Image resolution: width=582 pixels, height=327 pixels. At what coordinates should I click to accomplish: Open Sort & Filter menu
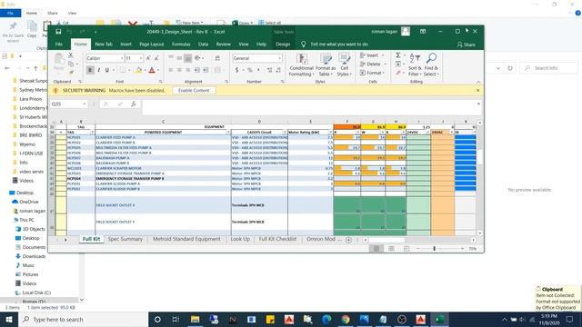415,64
